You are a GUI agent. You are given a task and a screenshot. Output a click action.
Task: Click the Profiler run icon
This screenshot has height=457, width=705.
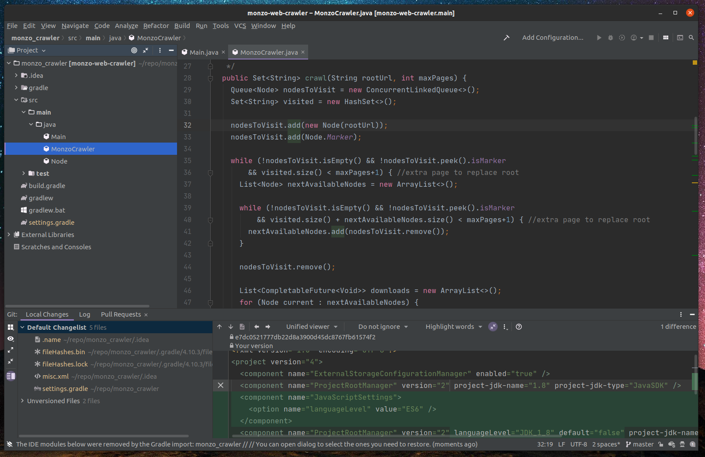[634, 38]
